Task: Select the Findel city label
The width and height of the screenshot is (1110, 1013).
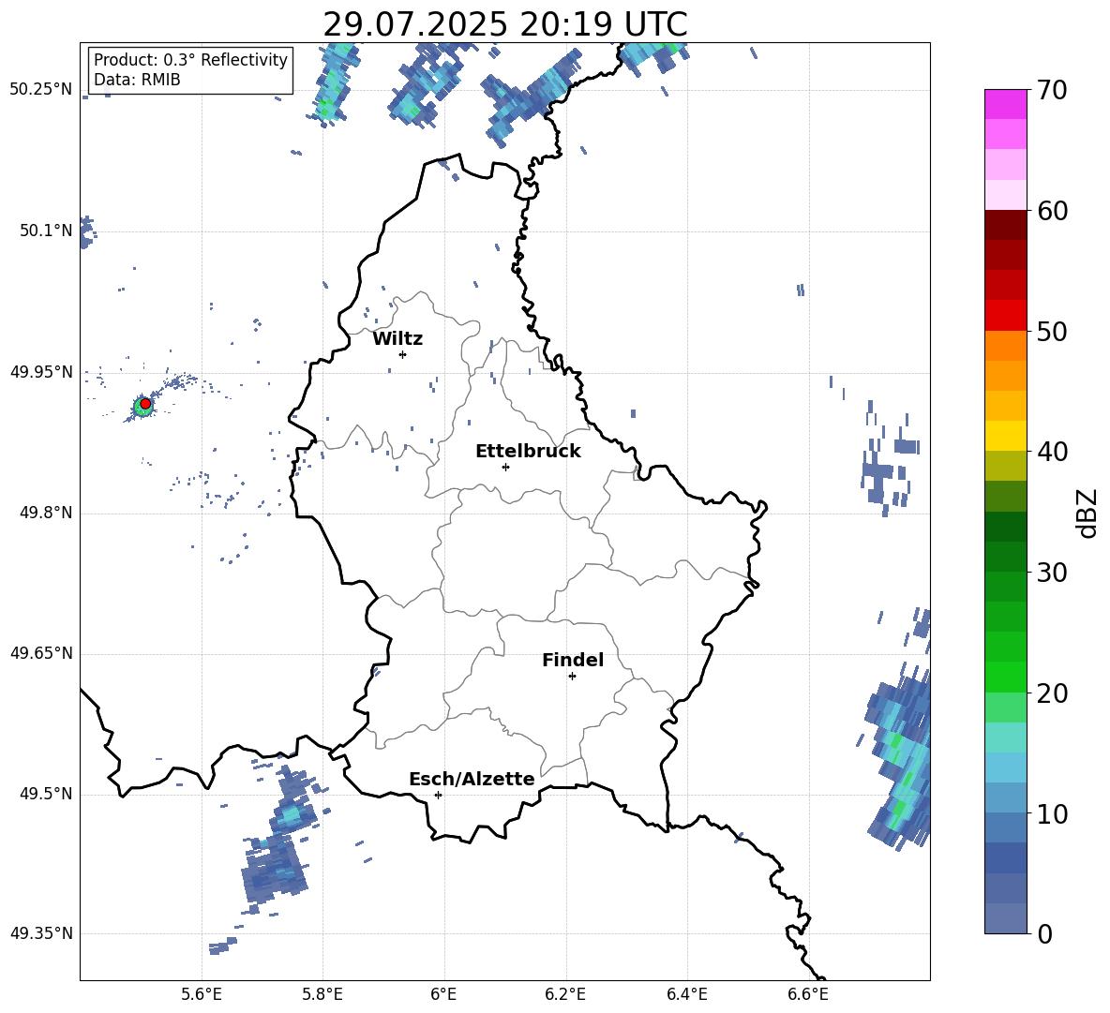Action: click(573, 660)
